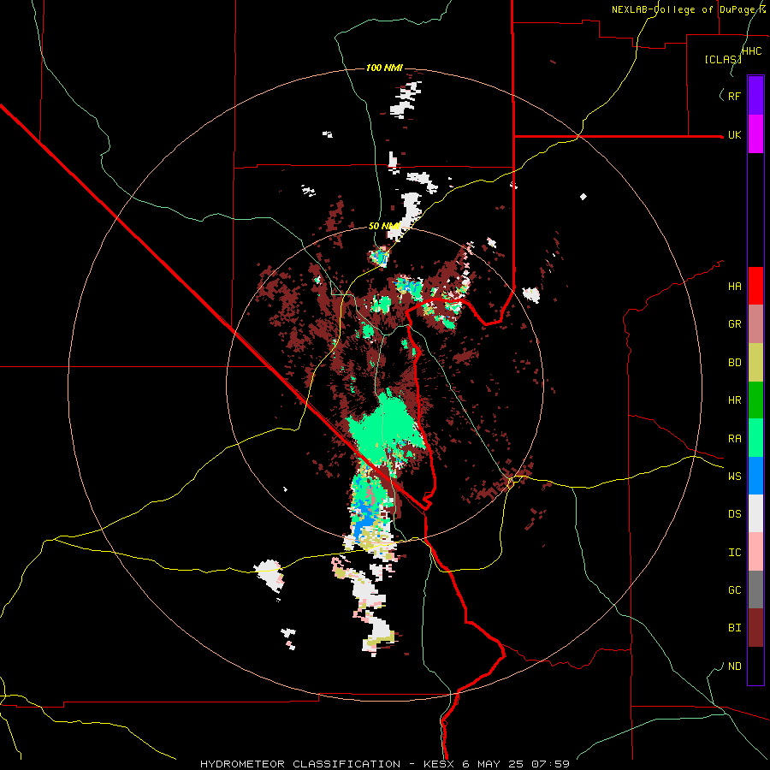Click the white DS legend swatch
This screenshot has width=770, height=770.
755,513
